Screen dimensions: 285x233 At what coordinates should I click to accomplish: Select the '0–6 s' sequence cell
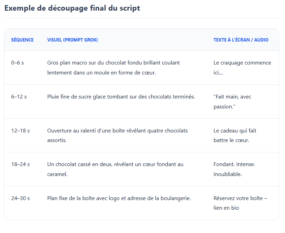point(18,63)
